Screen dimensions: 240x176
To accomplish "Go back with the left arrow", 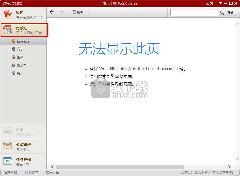I will [x=52, y=12].
